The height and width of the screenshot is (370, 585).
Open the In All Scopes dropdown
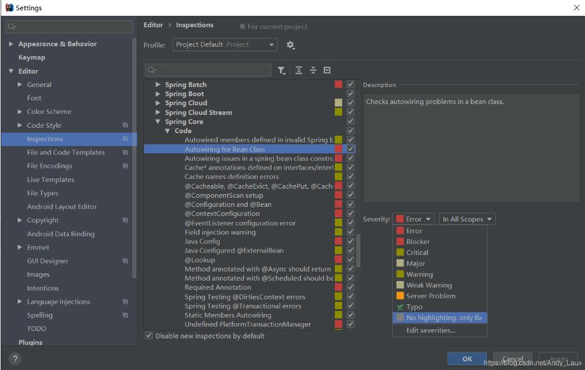(467, 219)
